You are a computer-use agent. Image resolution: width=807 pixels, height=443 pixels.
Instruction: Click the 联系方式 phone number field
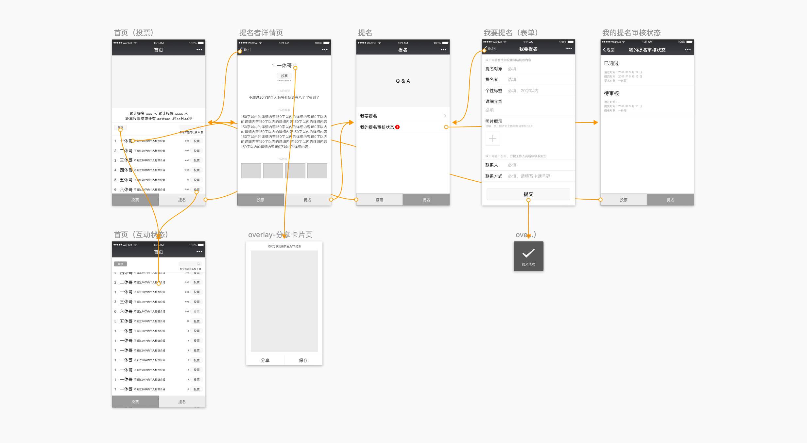tap(528, 176)
